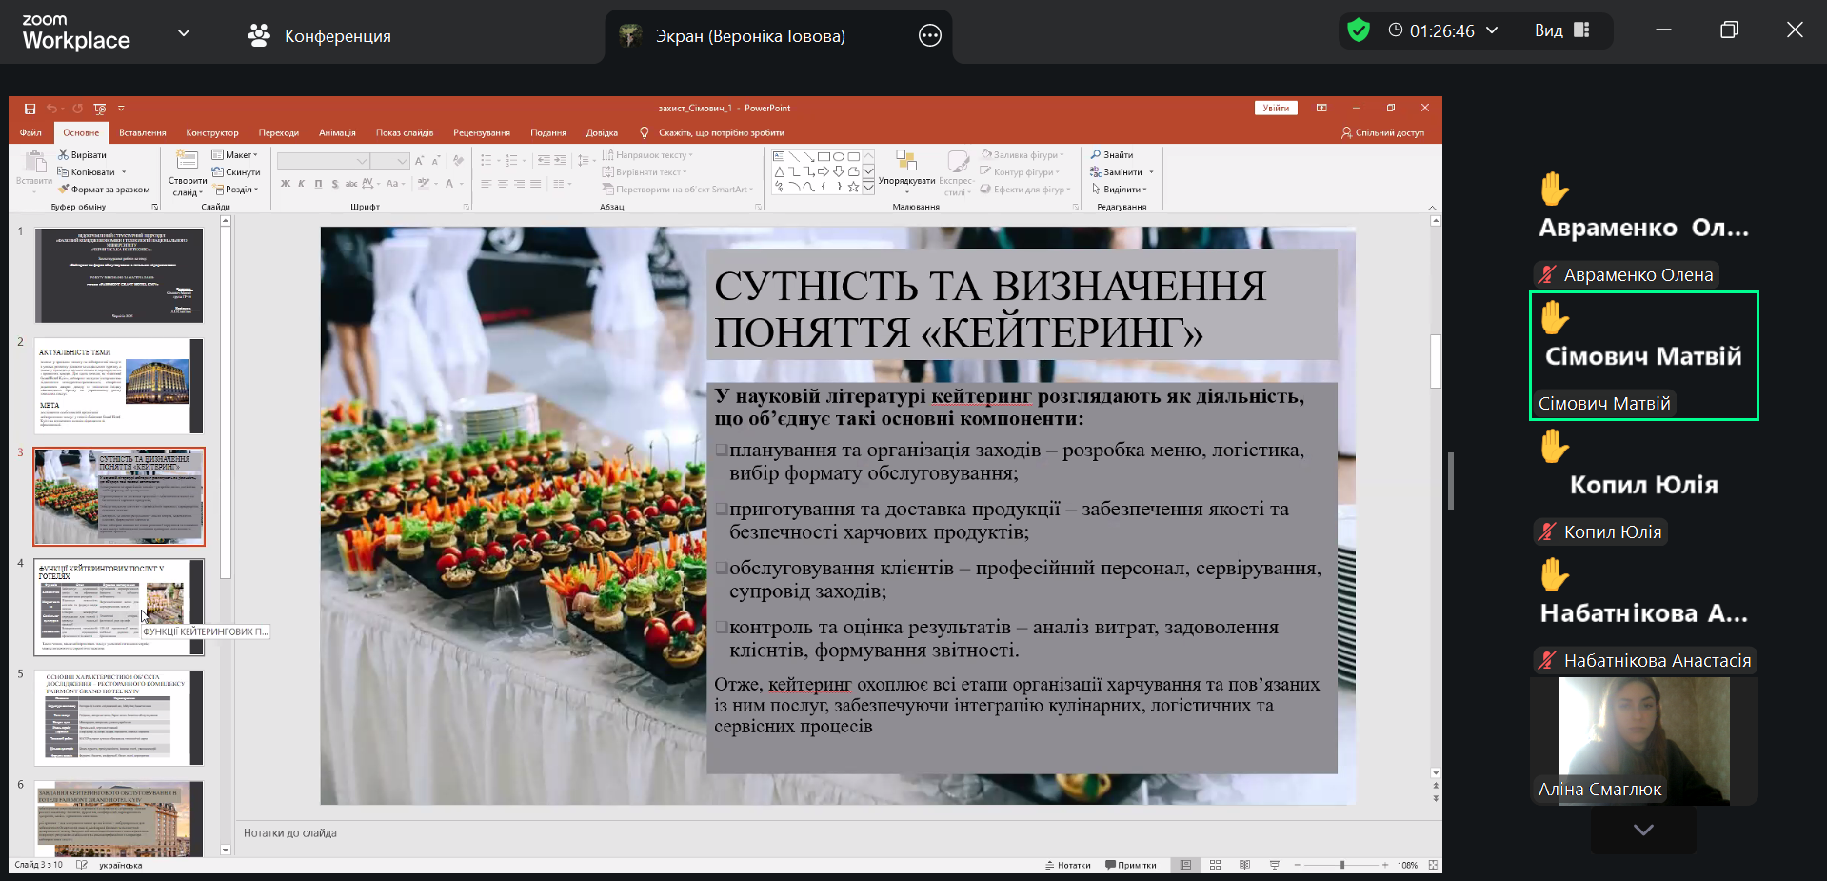
Task: Toggle Normal view button in status bar
Action: tap(1185, 865)
